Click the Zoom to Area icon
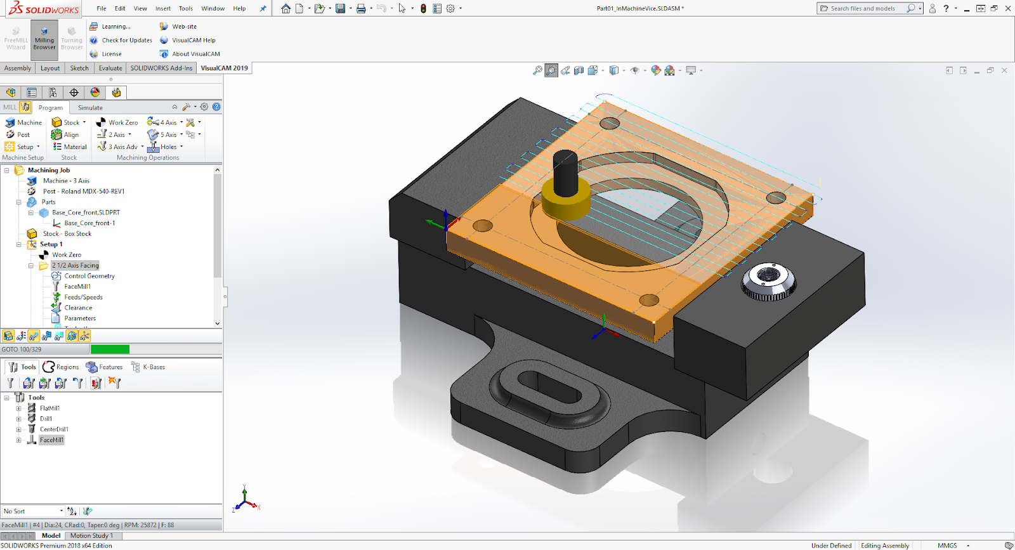 coord(551,70)
